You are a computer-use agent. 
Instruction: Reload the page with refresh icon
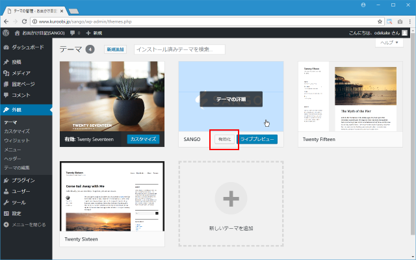(24, 21)
